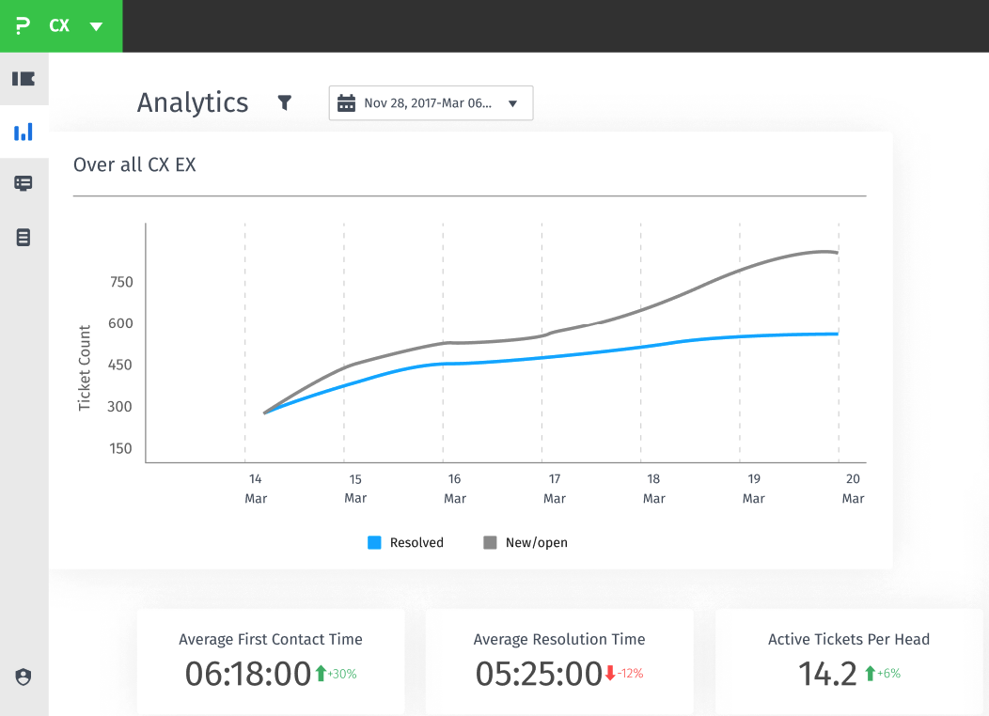Click the 14.2 value
This screenshot has width=989, height=716.
coord(827,674)
